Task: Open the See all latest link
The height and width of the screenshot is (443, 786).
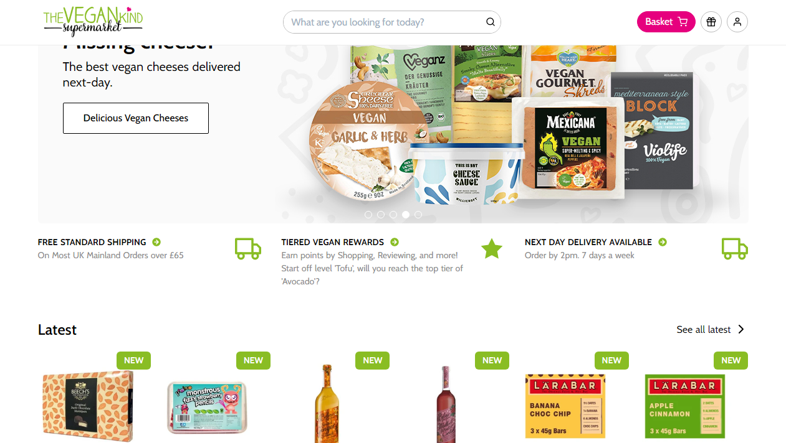Action: [x=704, y=329]
